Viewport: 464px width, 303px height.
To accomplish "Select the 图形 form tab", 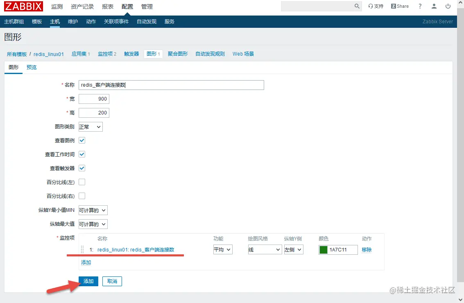I will coord(14,67).
